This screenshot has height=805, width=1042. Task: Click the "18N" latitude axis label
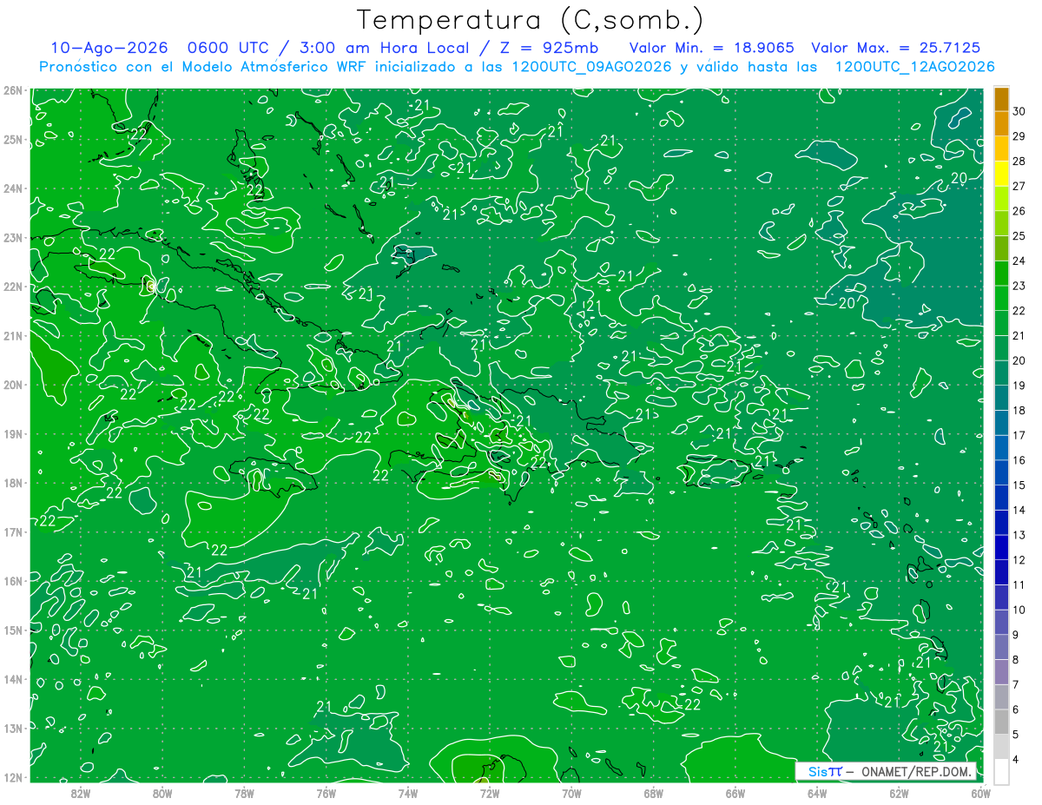(13, 483)
